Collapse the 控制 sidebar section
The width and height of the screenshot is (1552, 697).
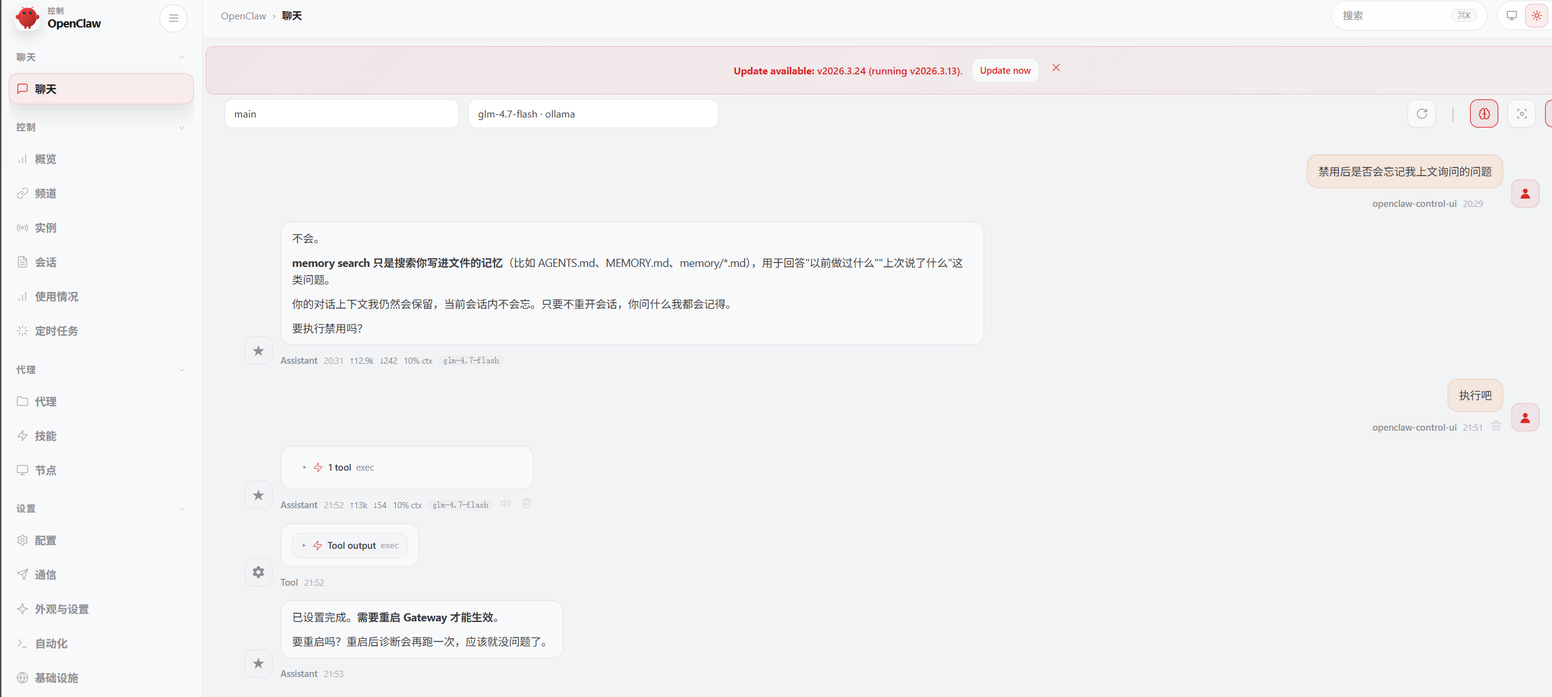(181, 128)
